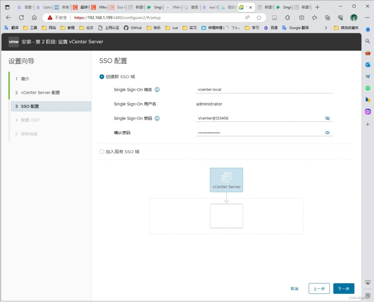Click the address bar URL
Viewport: 374px width, 302px height.
tap(117, 18)
